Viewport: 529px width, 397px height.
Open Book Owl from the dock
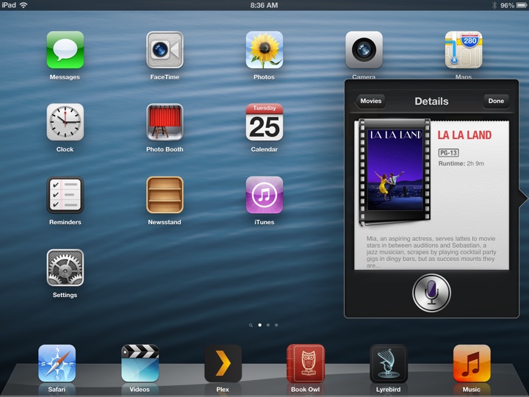(306, 363)
